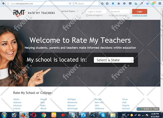Go back using the browser back arrow

click(3, 4)
